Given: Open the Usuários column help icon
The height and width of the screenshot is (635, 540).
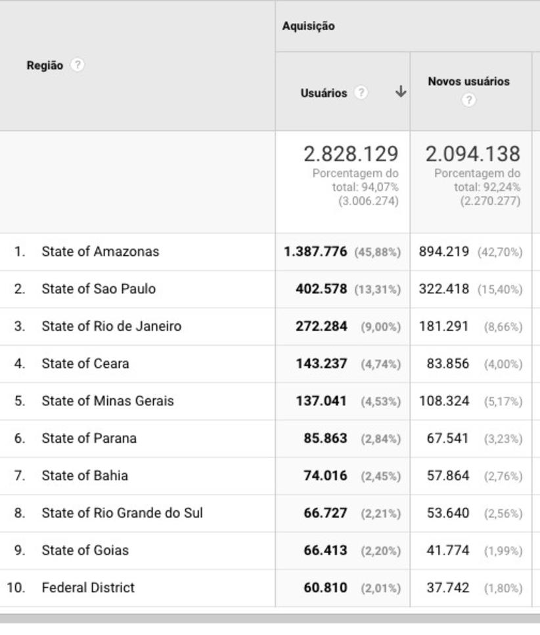Looking at the screenshot, I should (x=361, y=92).
